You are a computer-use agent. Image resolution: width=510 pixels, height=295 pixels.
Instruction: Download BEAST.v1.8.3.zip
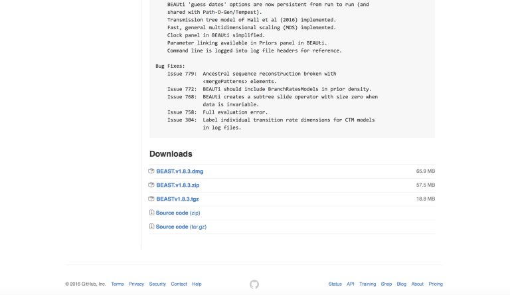pyautogui.click(x=177, y=185)
